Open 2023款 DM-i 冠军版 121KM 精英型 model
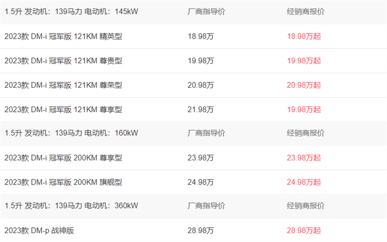The height and width of the screenshot is (242, 387). coord(63,36)
